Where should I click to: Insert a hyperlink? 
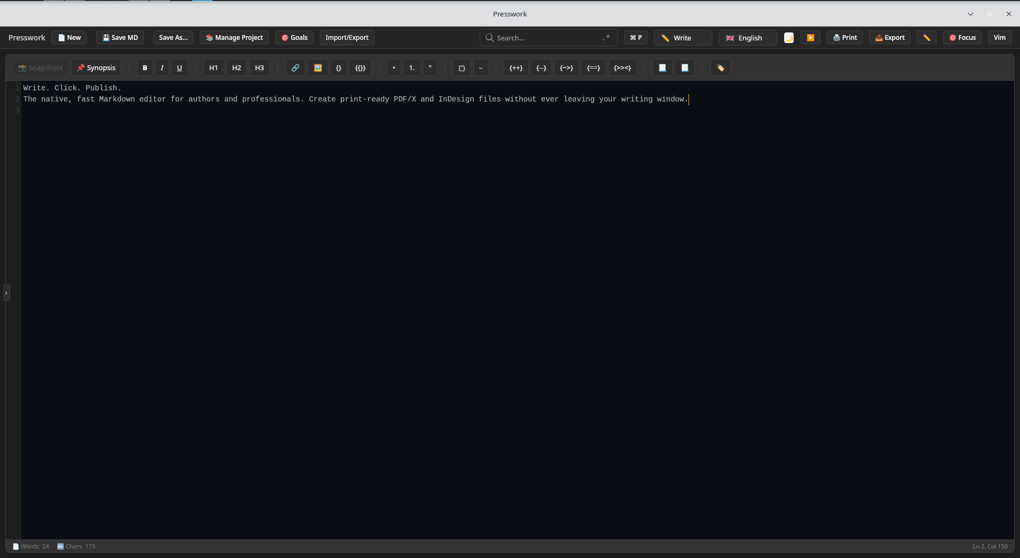295,67
